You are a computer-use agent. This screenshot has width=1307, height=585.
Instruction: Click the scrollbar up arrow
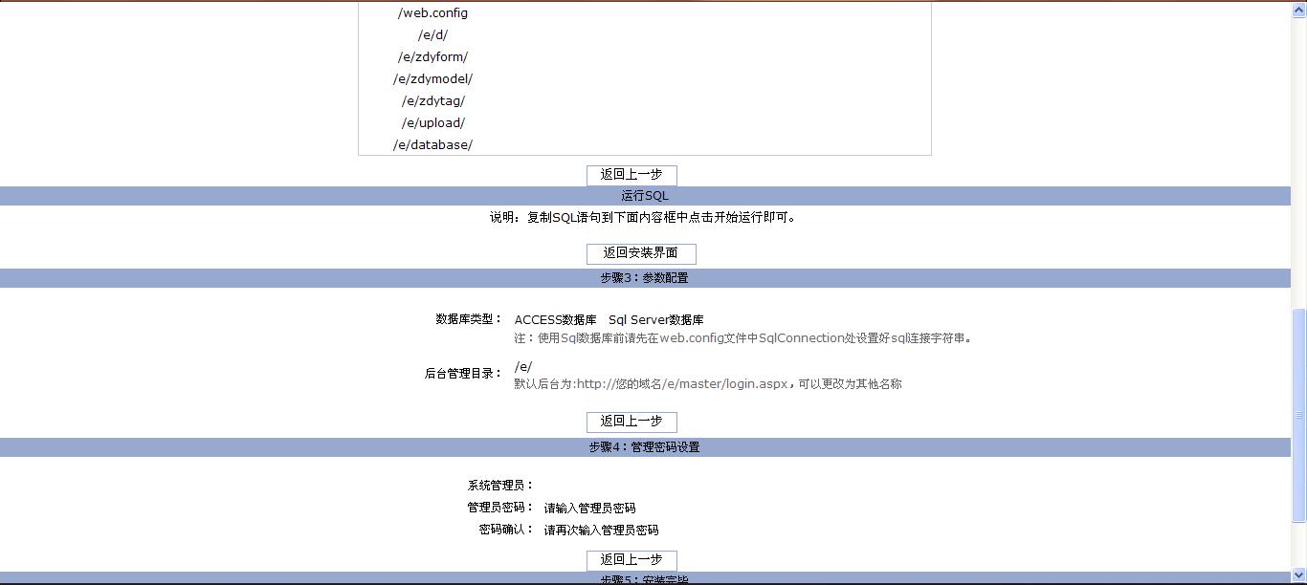click(1298, 9)
